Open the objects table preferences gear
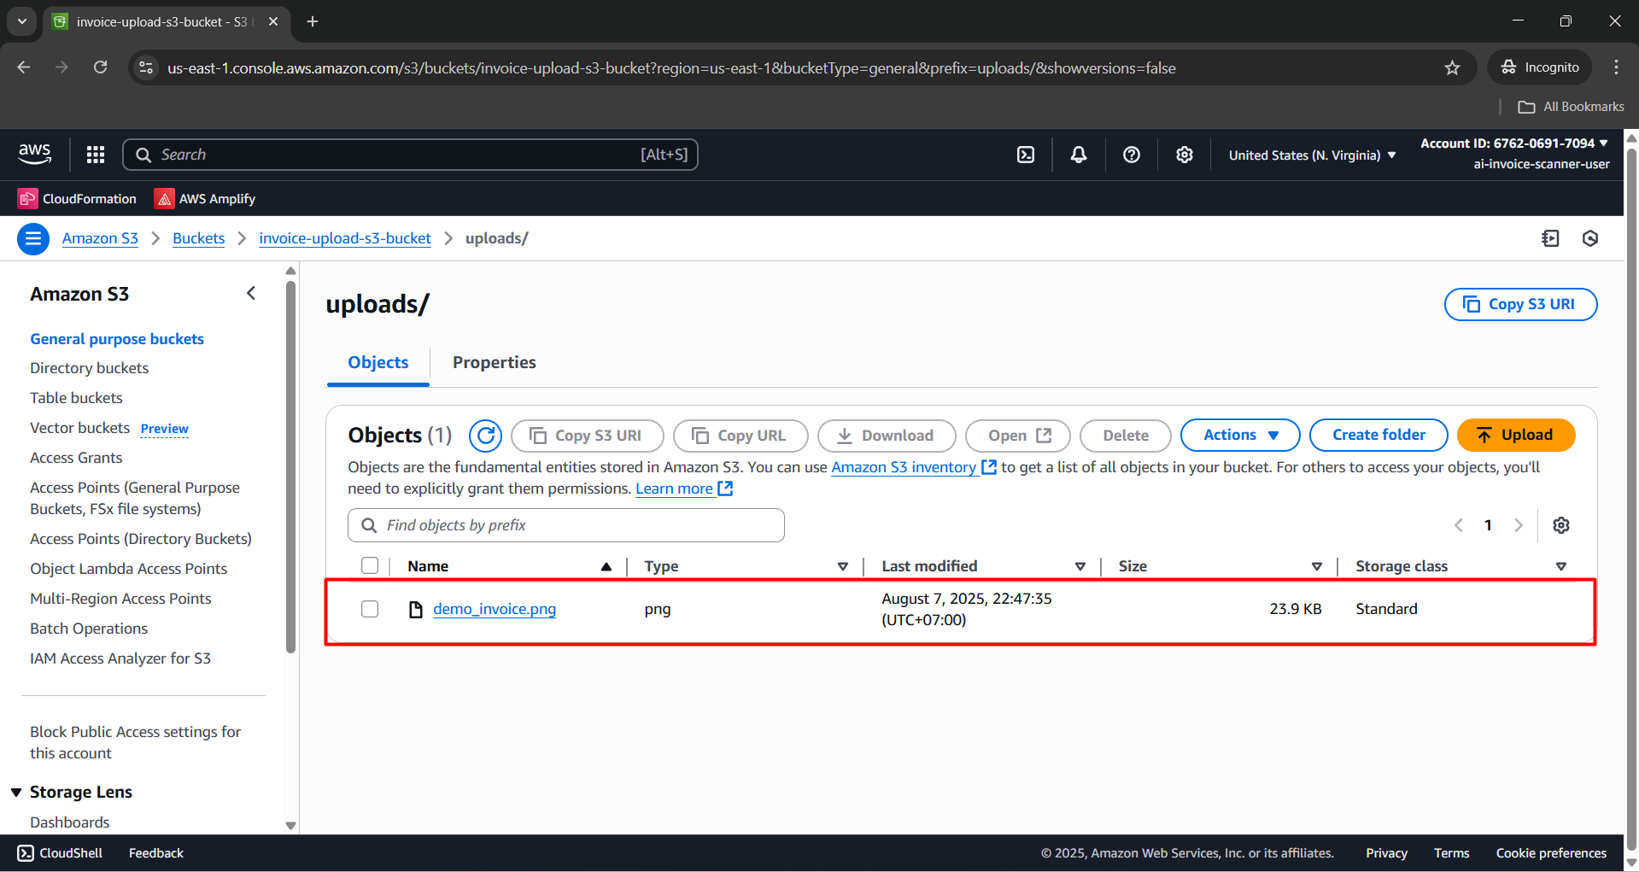 point(1560,525)
